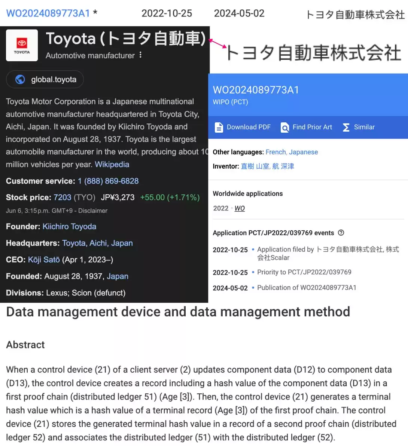Screen dimensions: 408x446
Task: Click the Download PDF document icon
Action: point(219,127)
